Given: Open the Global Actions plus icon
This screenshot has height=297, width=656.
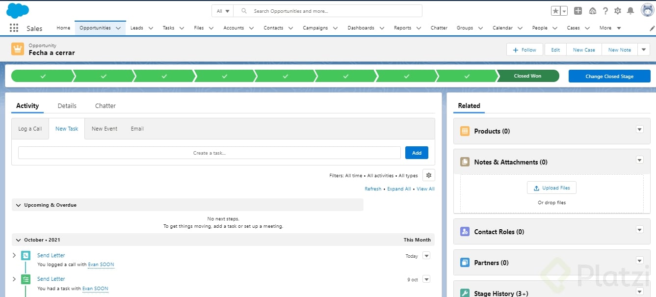Looking at the screenshot, I should click(x=578, y=11).
